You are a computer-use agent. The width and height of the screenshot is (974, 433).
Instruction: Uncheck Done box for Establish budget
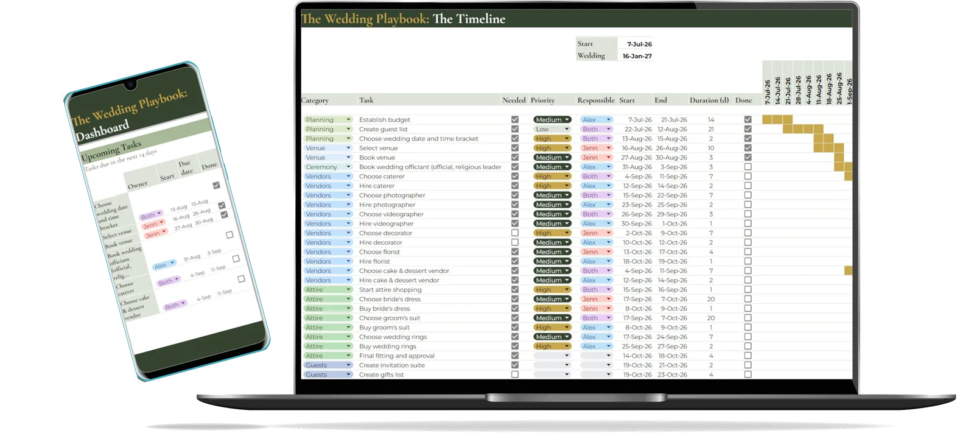click(748, 120)
